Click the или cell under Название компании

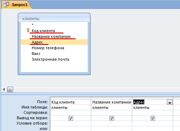point(112,129)
